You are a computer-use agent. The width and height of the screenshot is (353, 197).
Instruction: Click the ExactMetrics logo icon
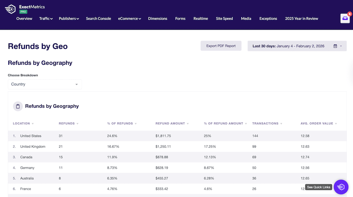pyautogui.click(x=10, y=9)
